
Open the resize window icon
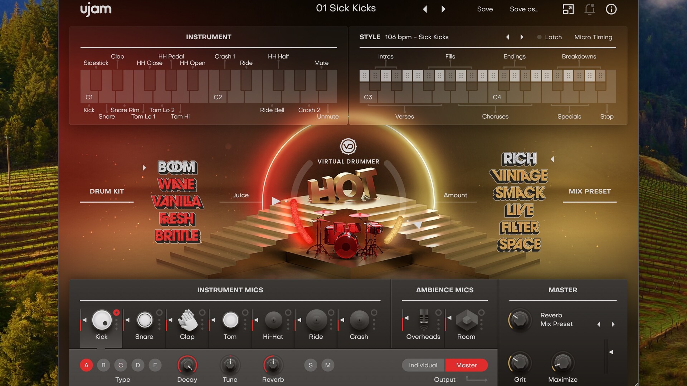[568, 9]
